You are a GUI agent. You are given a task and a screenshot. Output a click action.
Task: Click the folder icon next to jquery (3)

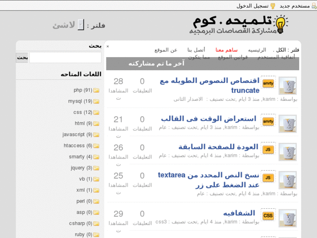[96, 168]
